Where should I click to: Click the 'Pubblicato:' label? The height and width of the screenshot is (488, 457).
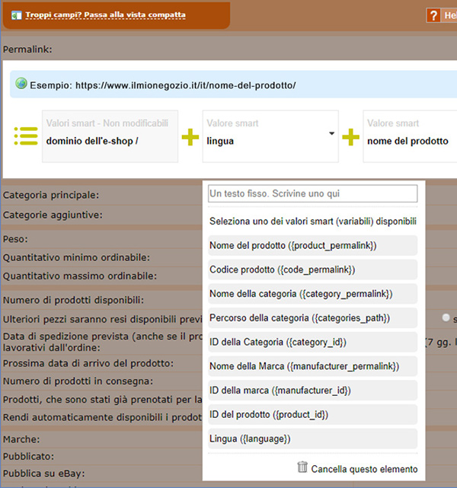[x=28, y=456]
